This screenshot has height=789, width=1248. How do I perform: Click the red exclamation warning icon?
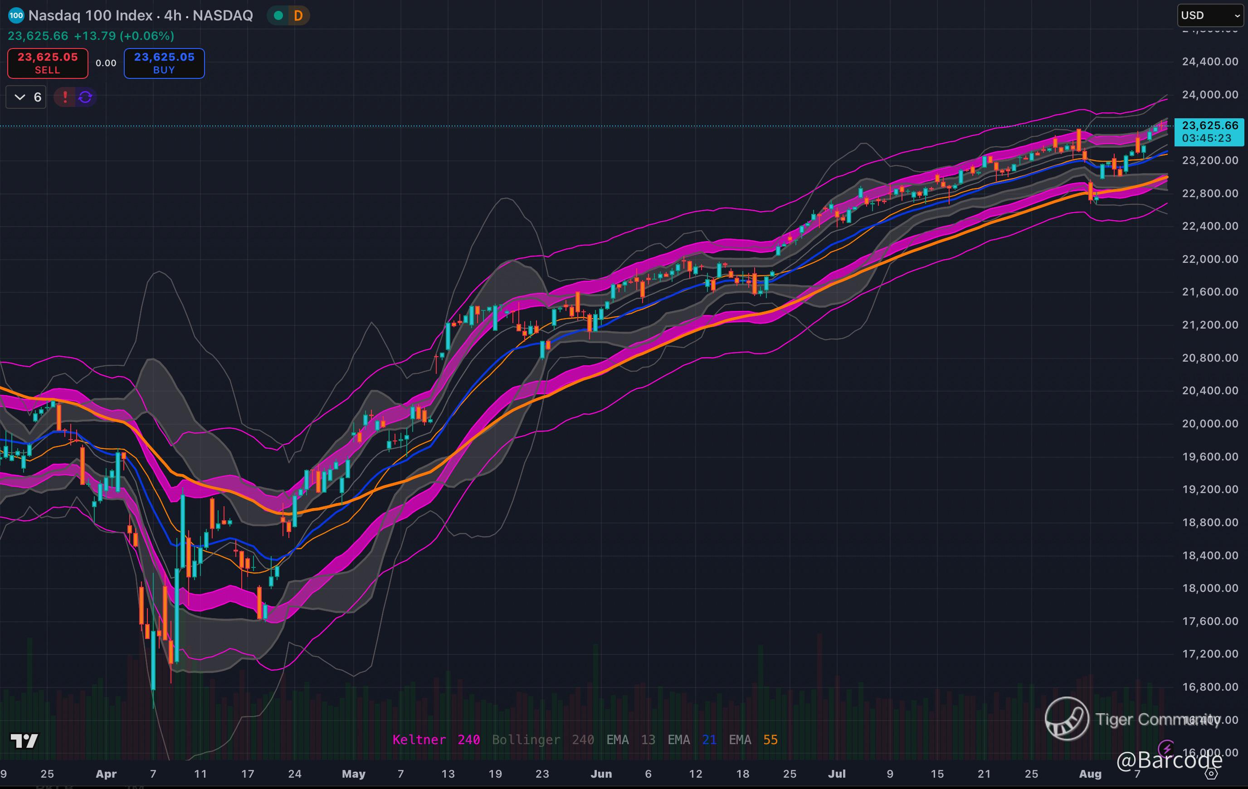(65, 97)
